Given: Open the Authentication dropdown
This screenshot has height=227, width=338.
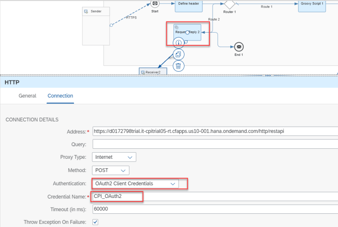Looking at the screenshot, I should click(136, 184).
